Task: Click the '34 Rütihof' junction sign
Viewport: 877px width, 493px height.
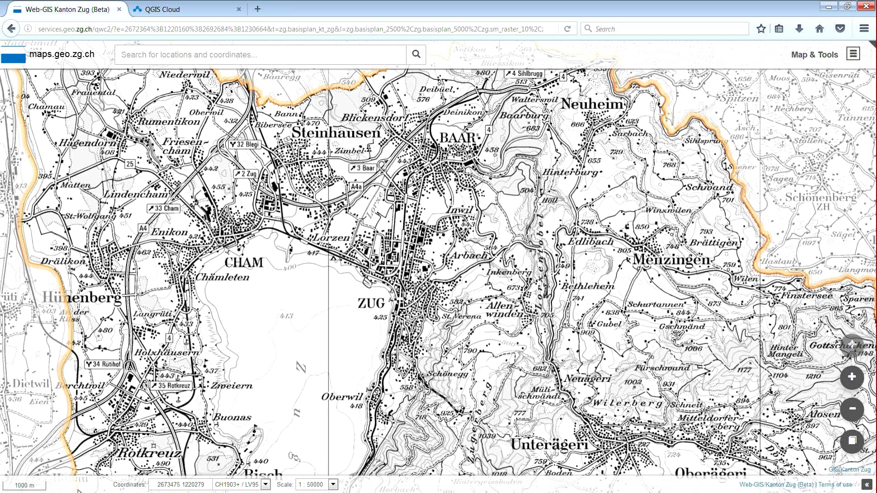Action: point(103,364)
